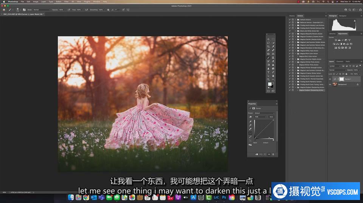Open the Plugins menu
Screen dimensions: 363x203
tap(87, 2)
